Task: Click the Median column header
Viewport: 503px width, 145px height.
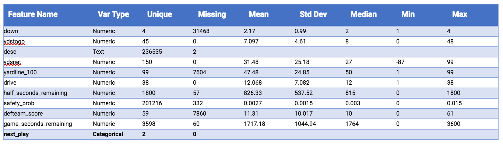Action: click(363, 14)
